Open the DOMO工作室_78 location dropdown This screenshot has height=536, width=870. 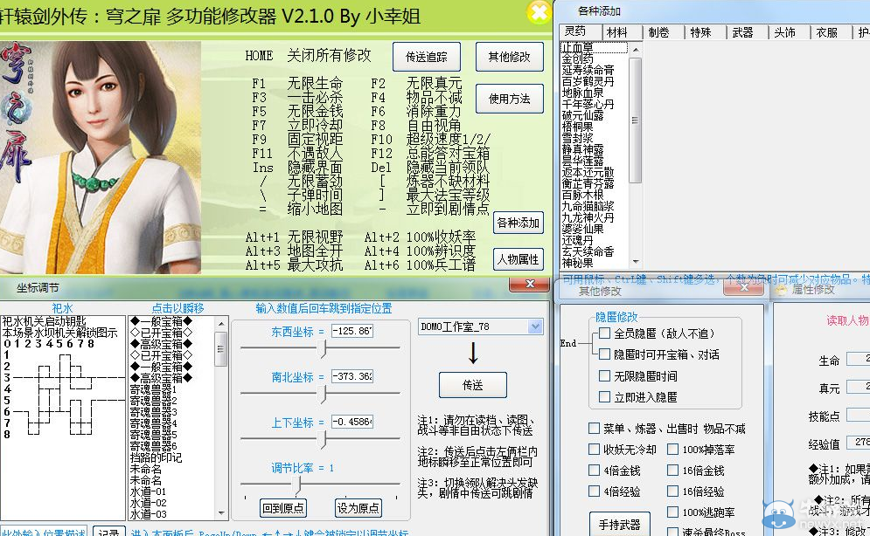coord(535,326)
